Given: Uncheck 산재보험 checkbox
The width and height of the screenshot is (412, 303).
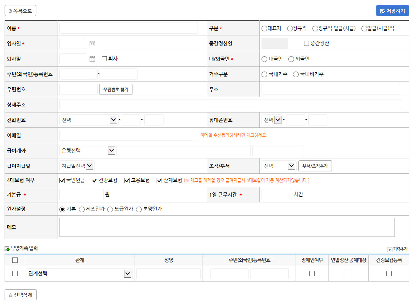Looking at the screenshot, I should click(159, 180).
